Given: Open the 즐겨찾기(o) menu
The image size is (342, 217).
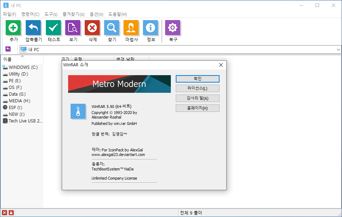Looking at the screenshot, I should [x=73, y=14].
